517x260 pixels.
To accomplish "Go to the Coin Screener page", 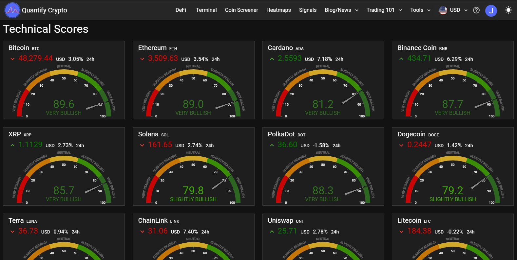I will point(241,10).
